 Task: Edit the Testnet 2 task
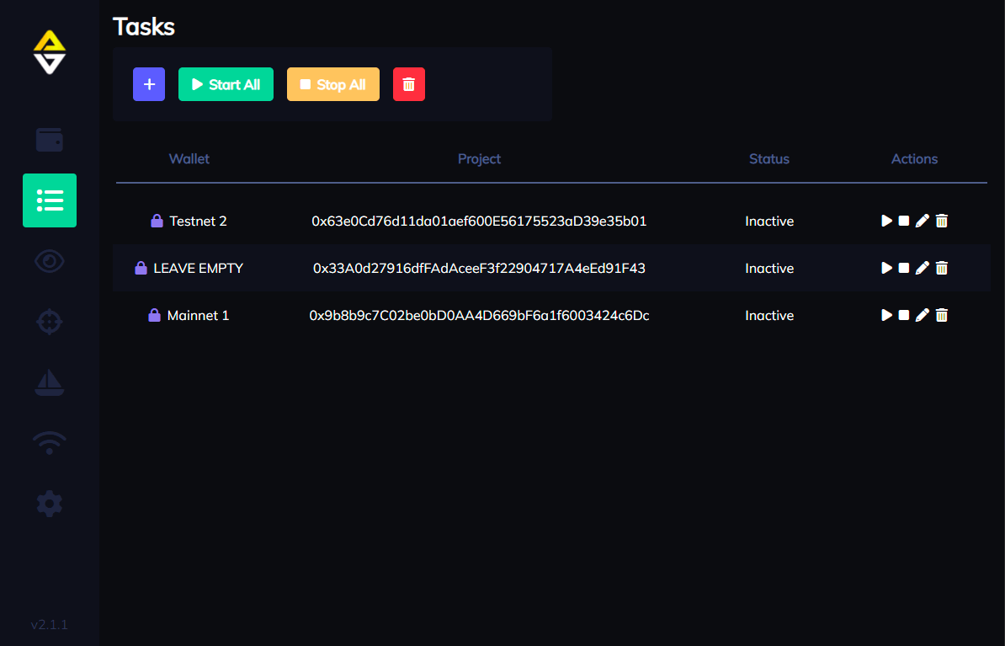(923, 221)
